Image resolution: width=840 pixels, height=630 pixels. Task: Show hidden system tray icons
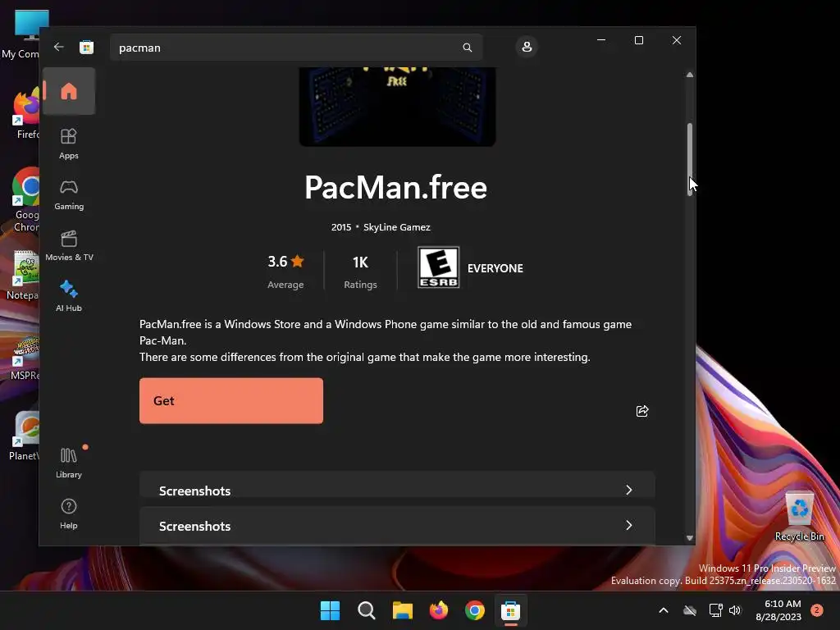663,610
